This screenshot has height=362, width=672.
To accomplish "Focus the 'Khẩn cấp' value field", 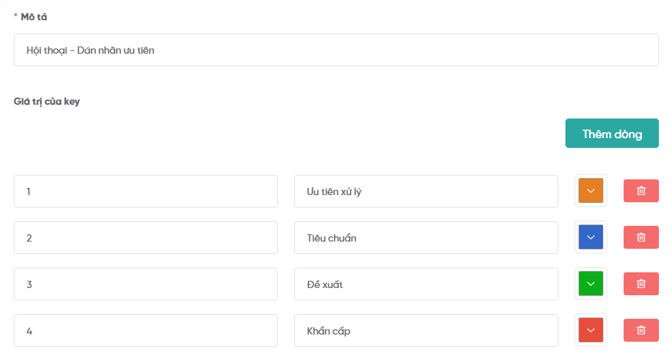I will pos(426,331).
